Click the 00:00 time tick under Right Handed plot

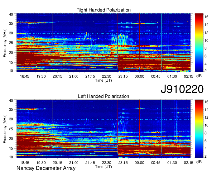tap(139, 76)
